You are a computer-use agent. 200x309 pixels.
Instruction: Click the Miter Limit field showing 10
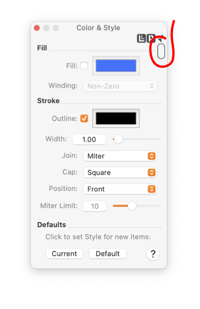(x=95, y=206)
